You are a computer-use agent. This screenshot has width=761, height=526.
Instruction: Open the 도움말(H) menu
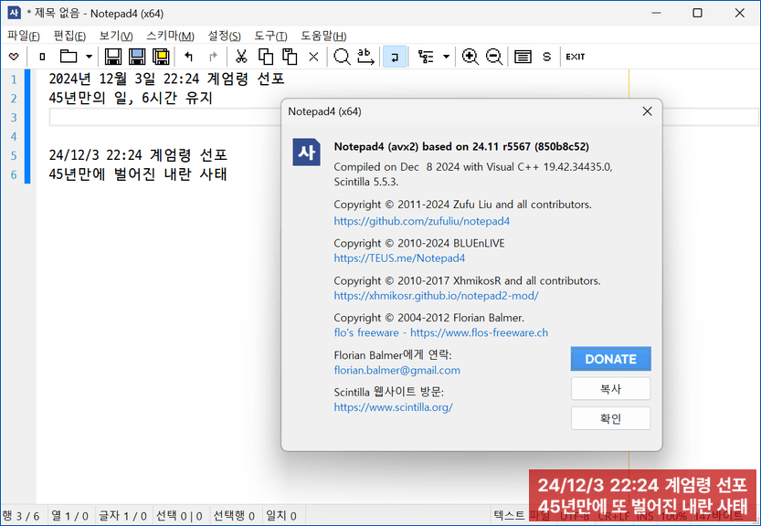pyautogui.click(x=326, y=36)
